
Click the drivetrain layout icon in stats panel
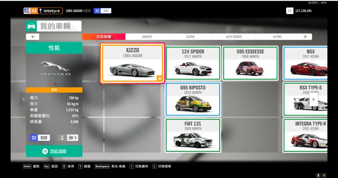pos(72,138)
